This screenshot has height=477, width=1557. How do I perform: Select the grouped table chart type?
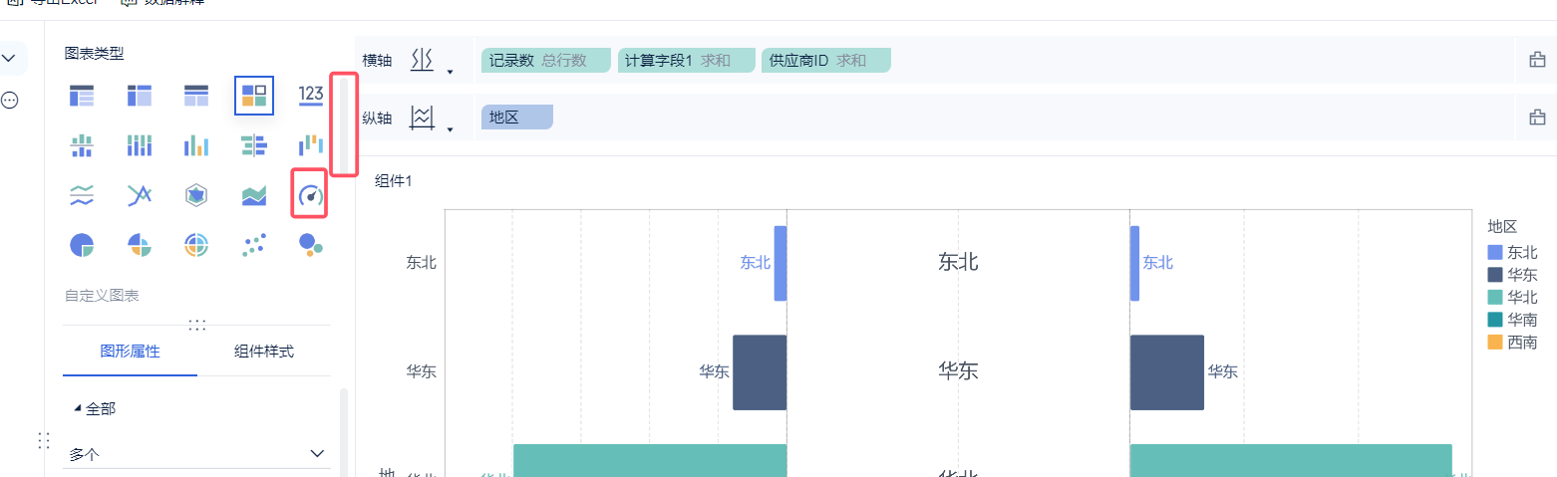pos(82,96)
